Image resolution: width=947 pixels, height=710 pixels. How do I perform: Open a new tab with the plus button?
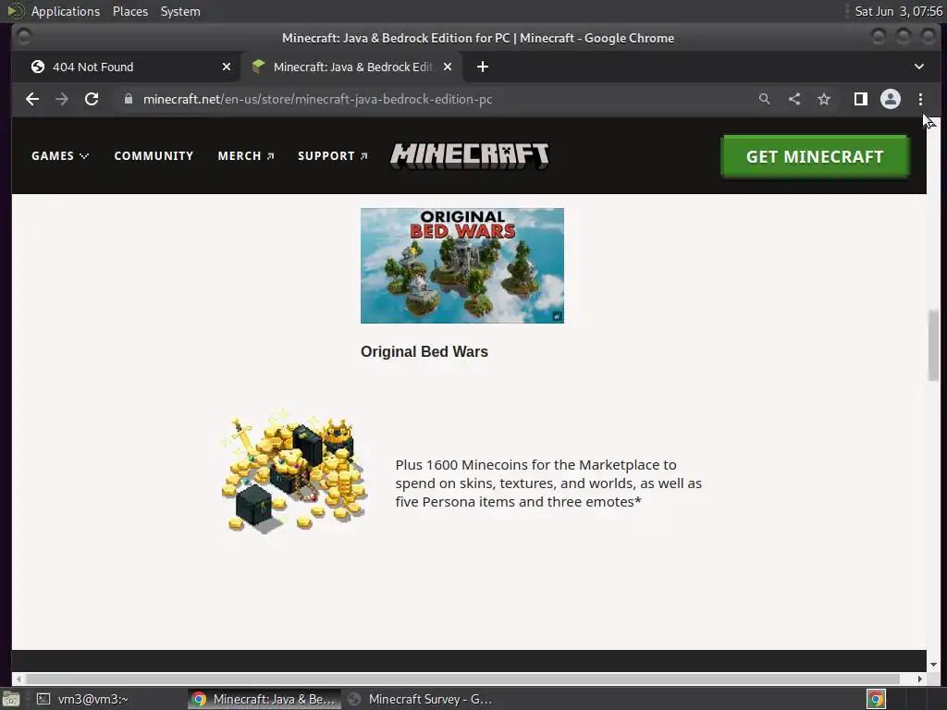coord(483,67)
